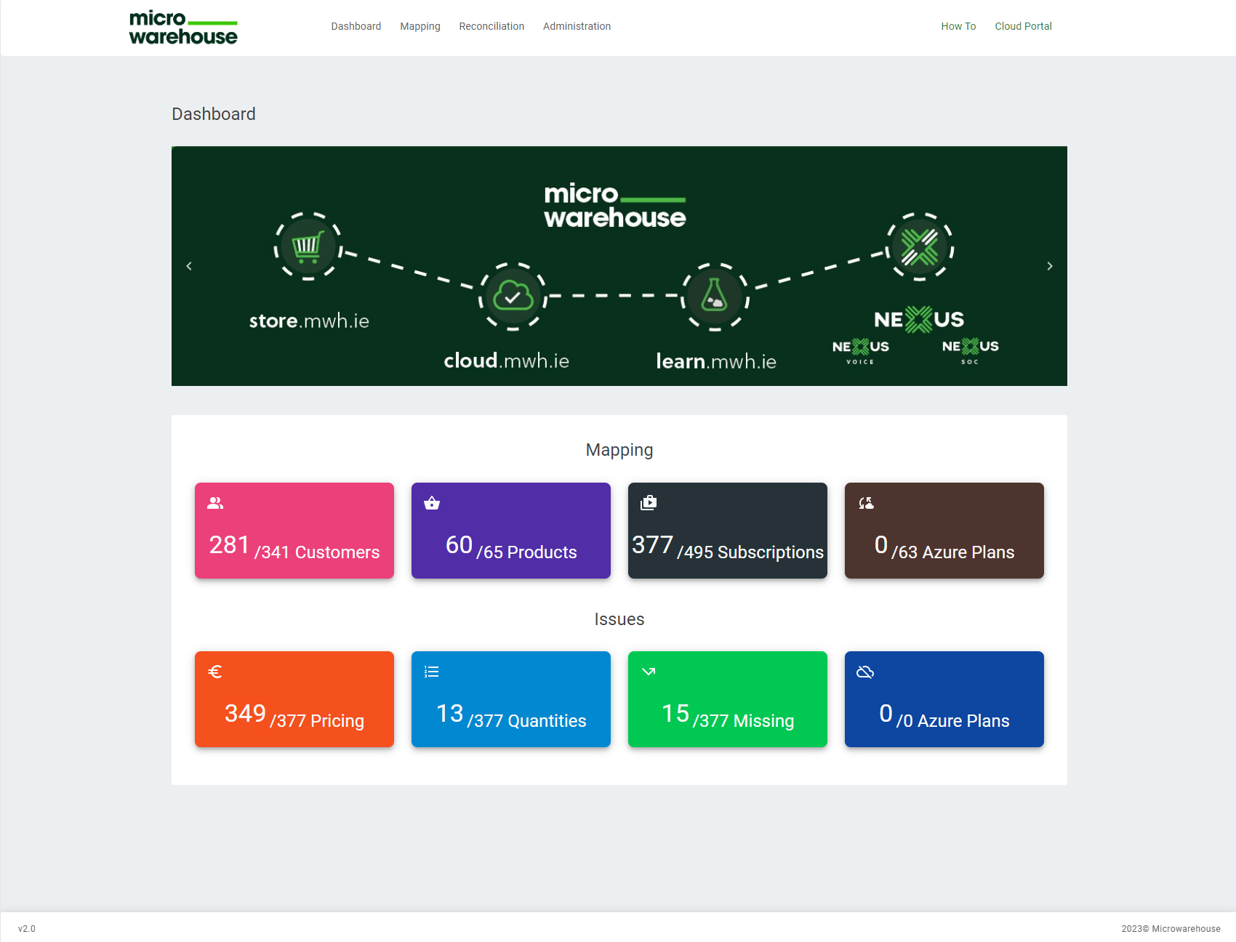This screenshot has height=942, width=1236.
Task: Go to previous banner slide arrow
Action: click(x=189, y=266)
